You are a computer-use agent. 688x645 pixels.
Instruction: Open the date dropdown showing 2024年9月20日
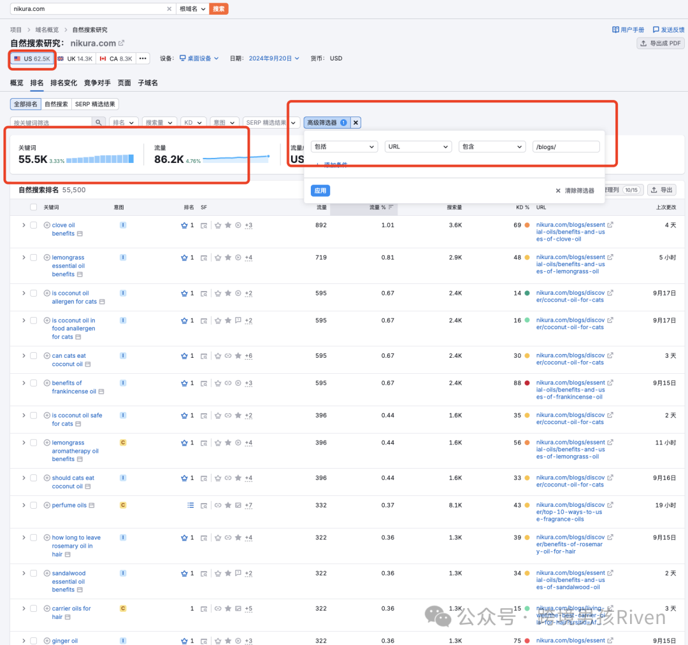[x=274, y=59]
